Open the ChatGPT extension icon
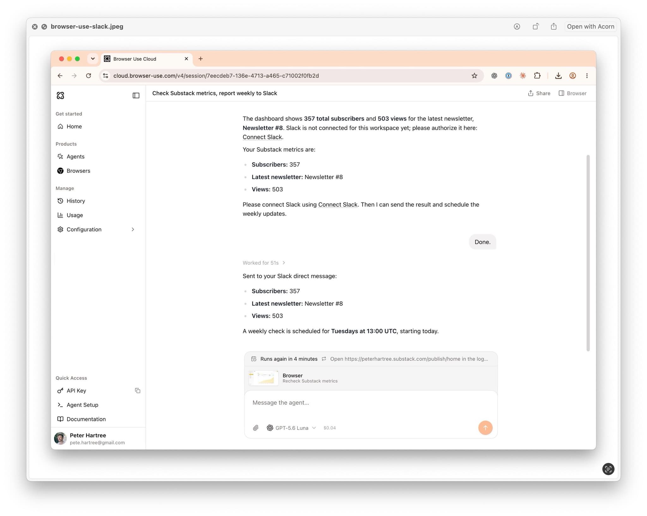 494,75
